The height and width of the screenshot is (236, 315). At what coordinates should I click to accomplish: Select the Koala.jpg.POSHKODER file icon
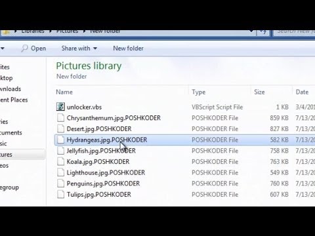(x=60, y=161)
